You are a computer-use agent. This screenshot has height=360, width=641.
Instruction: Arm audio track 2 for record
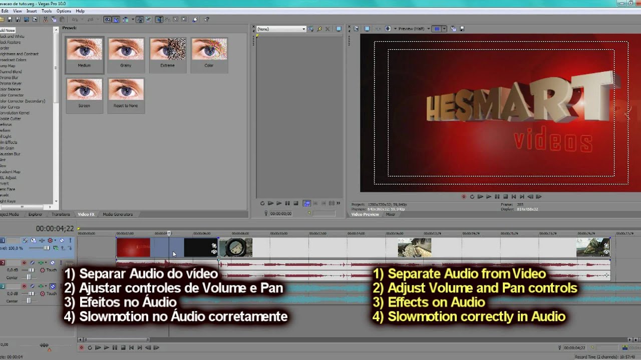[x=24, y=262]
